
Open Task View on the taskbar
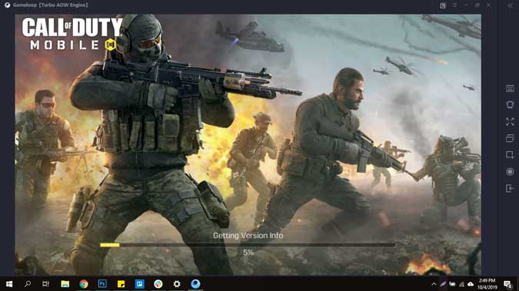45,284
